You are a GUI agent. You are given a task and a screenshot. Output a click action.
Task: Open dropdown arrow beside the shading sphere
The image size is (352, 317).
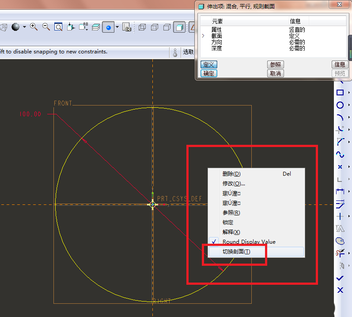click(x=24, y=27)
